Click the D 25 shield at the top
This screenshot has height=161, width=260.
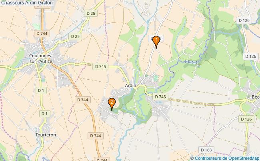[91, 14]
